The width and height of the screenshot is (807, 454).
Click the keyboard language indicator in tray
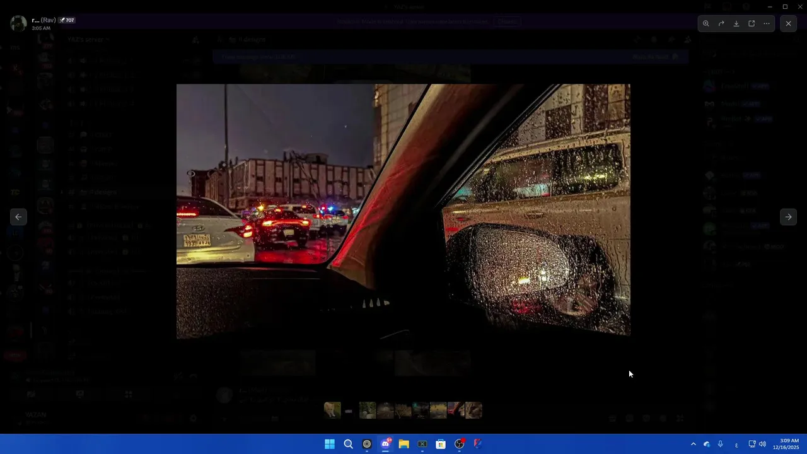point(736,445)
